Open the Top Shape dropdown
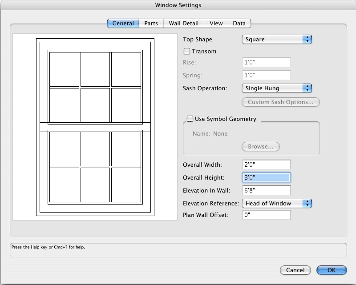This screenshot has width=356, height=285. point(276,39)
